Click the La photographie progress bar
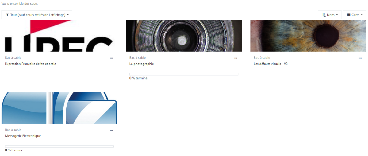 [x=184, y=74]
